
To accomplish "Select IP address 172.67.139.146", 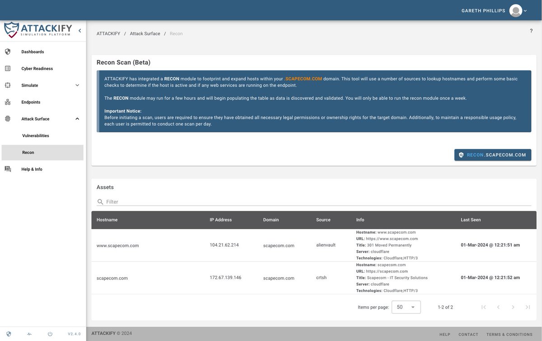I will (225, 277).
